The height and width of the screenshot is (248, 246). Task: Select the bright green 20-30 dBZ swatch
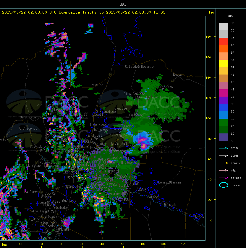224,123
